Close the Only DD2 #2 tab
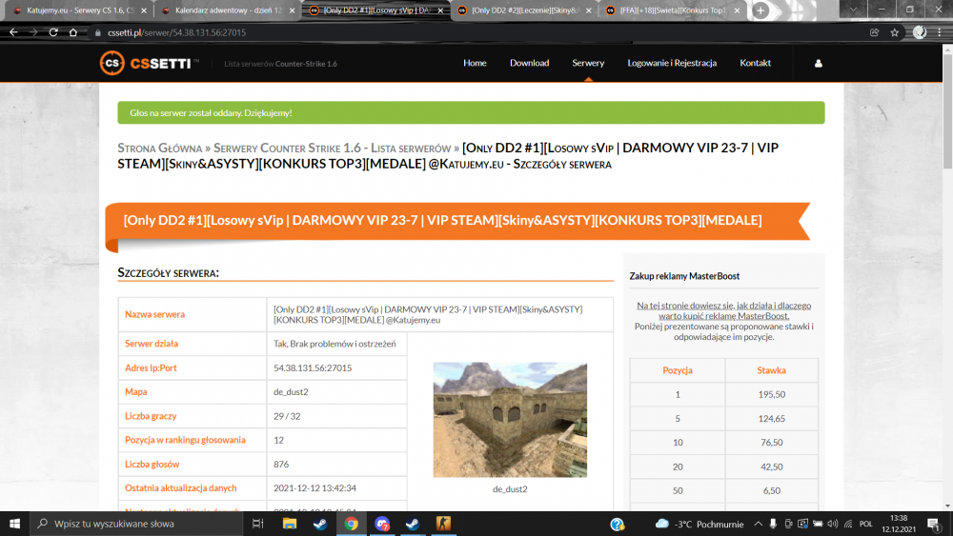This screenshot has height=536, width=953. [x=588, y=10]
